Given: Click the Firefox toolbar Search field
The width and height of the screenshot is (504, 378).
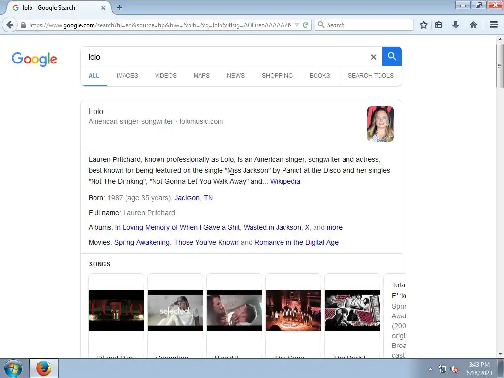Looking at the screenshot, I should coord(364,25).
